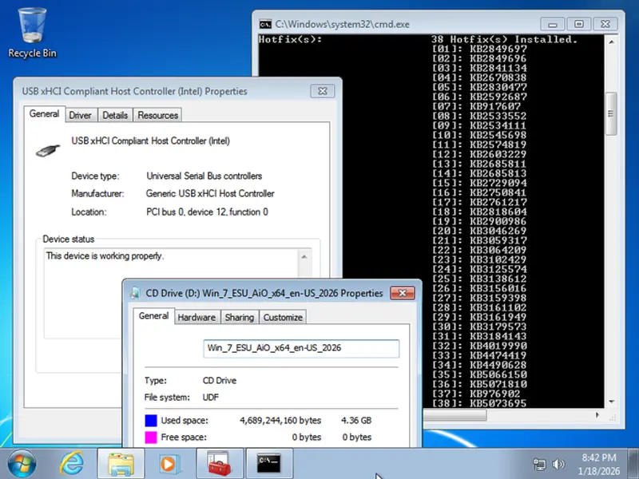Click the network icon in the notification area

[540, 463]
